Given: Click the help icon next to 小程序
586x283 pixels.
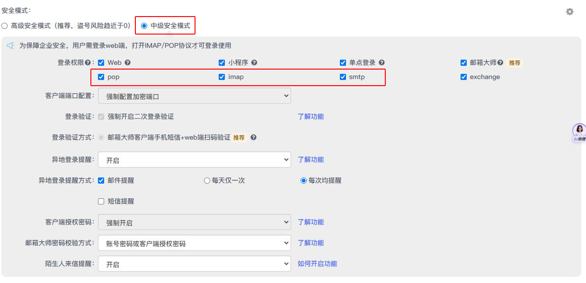Looking at the screenshot, I should pos(254,62).
